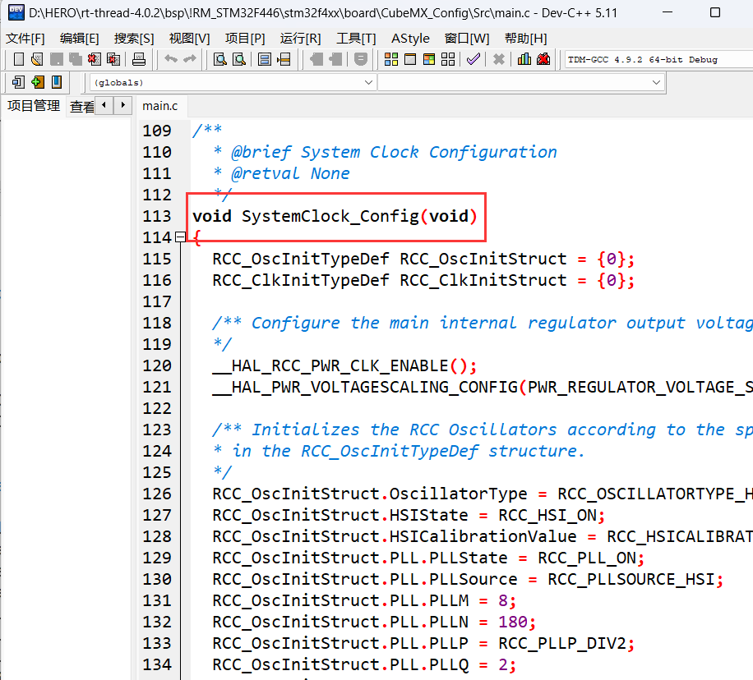753x680 pixels.
Task: Click RCC_PLLSOURCE_HSI on line 130
Action: (631, 580)
